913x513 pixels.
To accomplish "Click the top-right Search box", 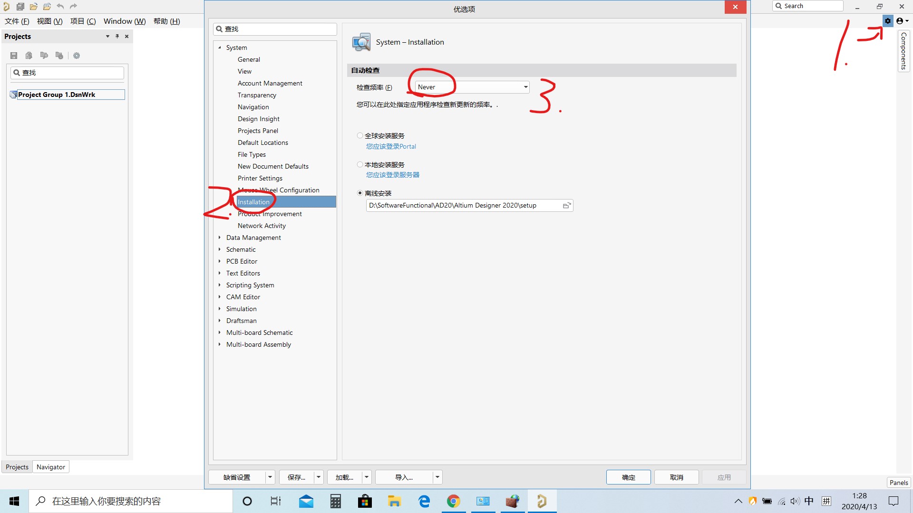I will point(808,6).
